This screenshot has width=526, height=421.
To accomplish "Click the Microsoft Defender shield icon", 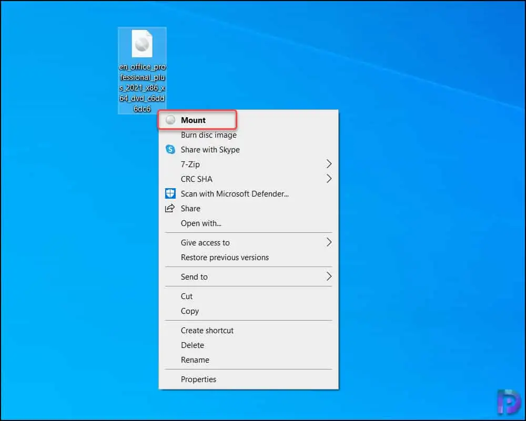I will coord(170,193).
